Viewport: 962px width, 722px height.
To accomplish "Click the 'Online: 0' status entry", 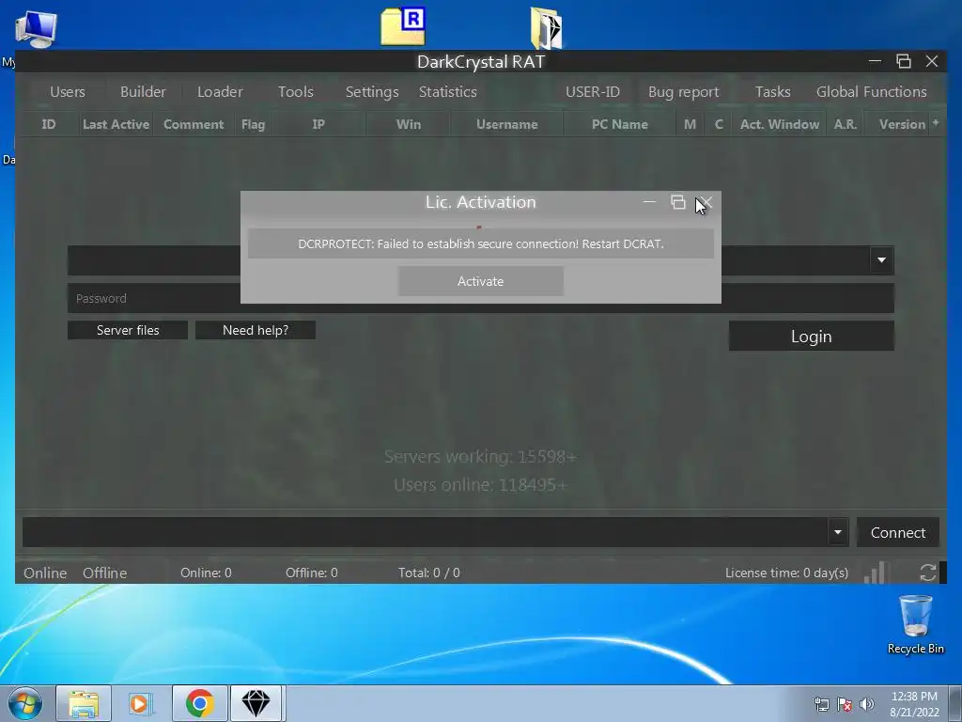I will click(x=206, y=573).
